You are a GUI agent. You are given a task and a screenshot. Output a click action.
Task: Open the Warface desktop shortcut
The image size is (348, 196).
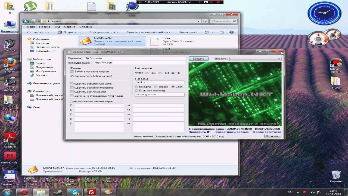[x=10, y=45]
